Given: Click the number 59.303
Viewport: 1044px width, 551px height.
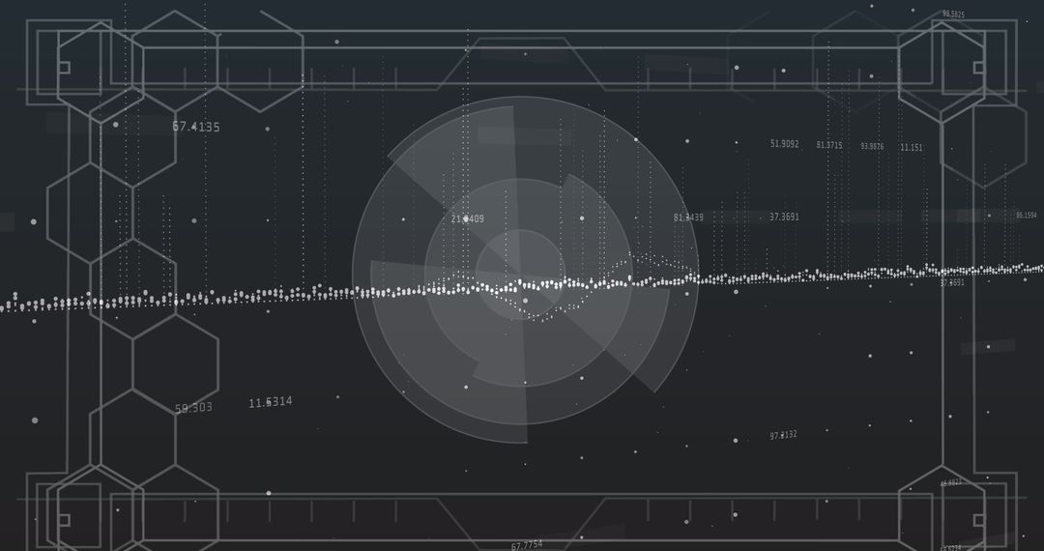Looking at the screenshot, I should coord(193,408).
